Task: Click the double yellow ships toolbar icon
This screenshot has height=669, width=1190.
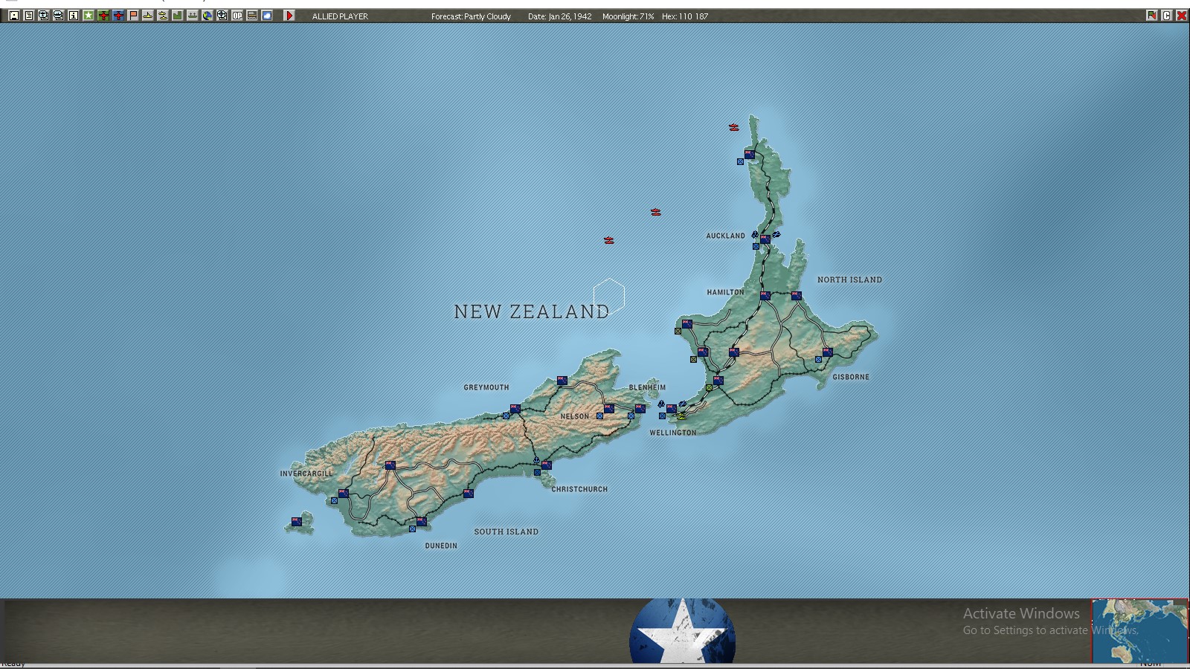Action: 163,16
